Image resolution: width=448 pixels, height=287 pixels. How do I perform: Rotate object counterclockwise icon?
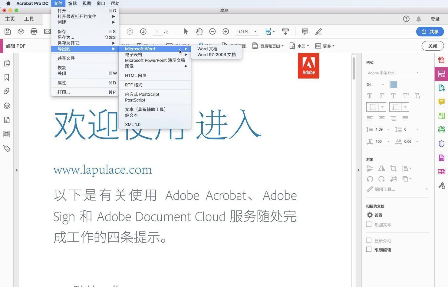coord(370,179)
